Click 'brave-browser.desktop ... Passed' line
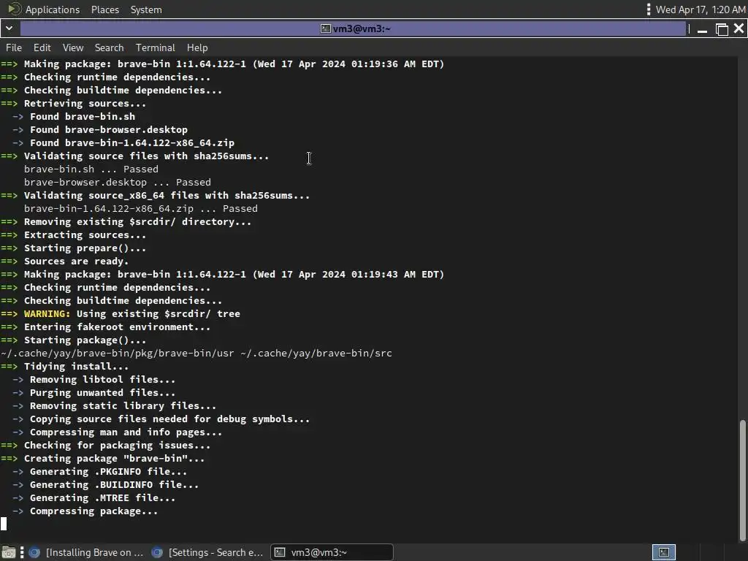 click(118, 182)
